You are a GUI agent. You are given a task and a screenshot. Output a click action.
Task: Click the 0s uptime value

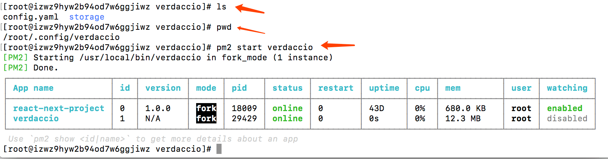pyautogui.click(x=374, y=119)
